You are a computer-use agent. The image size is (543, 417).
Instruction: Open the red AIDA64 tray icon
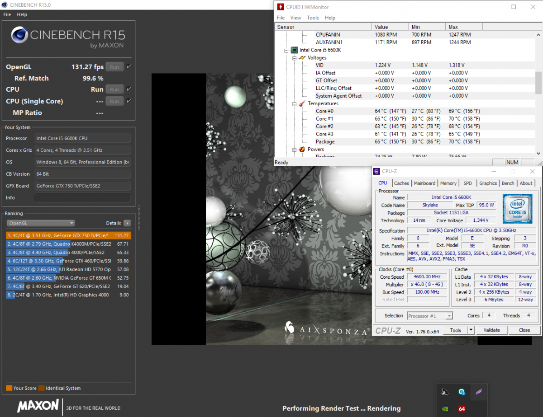(462, 409)
